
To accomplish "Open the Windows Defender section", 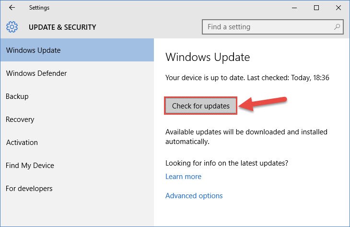I will 77,73.
